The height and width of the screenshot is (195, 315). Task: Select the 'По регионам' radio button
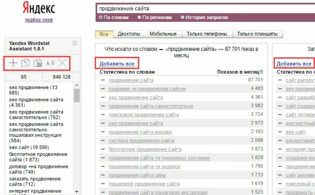click(x=139, y=18)
